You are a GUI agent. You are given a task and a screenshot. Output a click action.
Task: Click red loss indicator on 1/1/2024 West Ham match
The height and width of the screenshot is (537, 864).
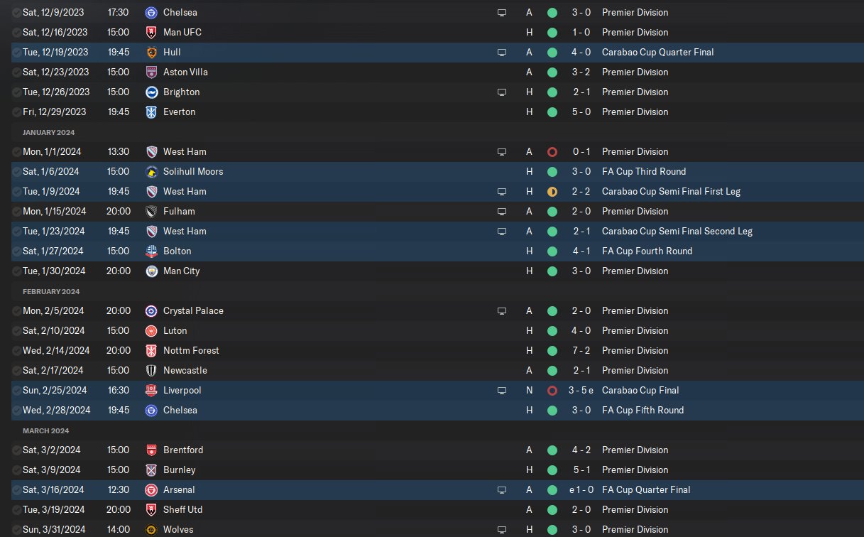click(x=552, y=151)
